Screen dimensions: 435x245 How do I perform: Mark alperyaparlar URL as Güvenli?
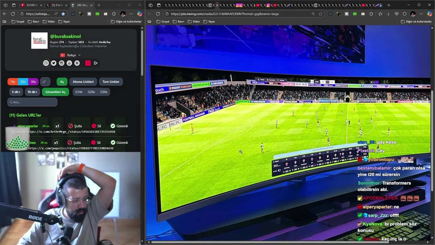tap(119, 126)
